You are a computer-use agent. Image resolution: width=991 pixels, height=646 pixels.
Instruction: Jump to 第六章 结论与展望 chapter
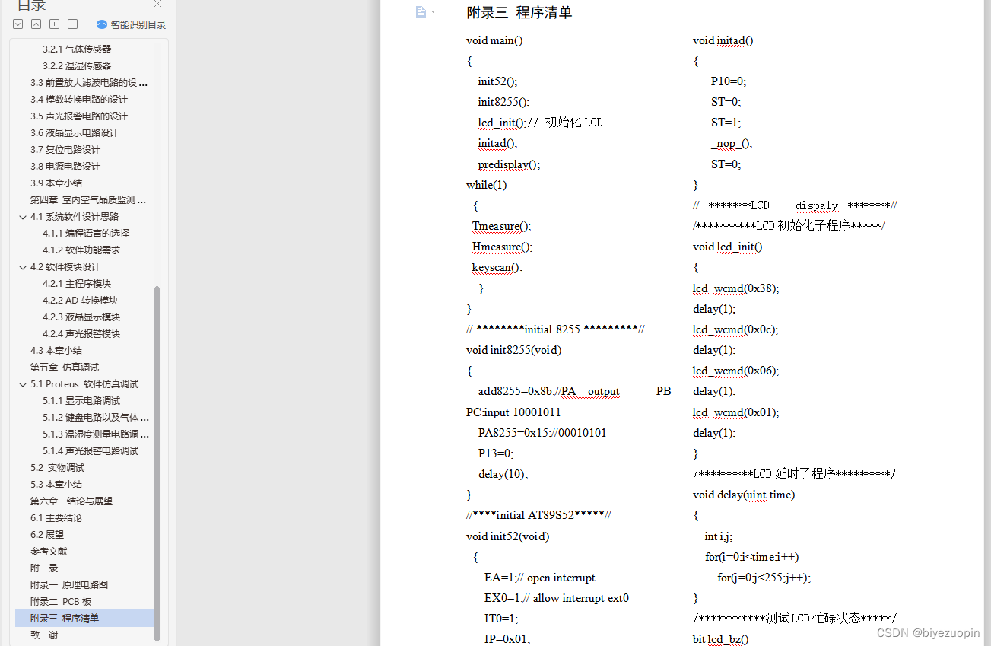[71, 501]
